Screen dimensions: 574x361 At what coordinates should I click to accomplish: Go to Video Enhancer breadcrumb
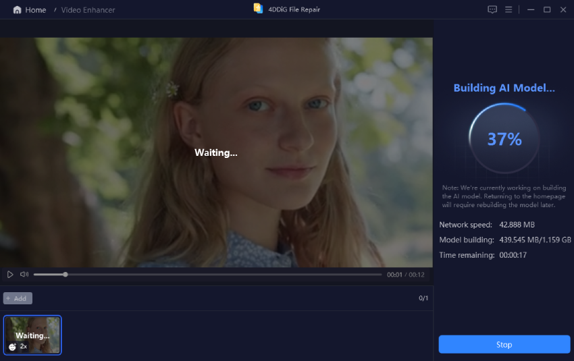click(88, 10)
